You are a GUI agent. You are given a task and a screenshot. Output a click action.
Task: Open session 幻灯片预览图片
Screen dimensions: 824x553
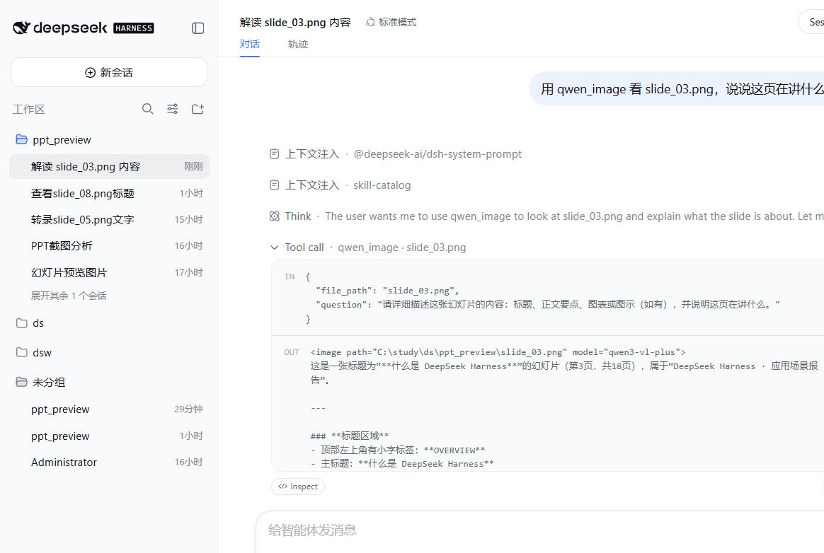(x=109, y=272)
